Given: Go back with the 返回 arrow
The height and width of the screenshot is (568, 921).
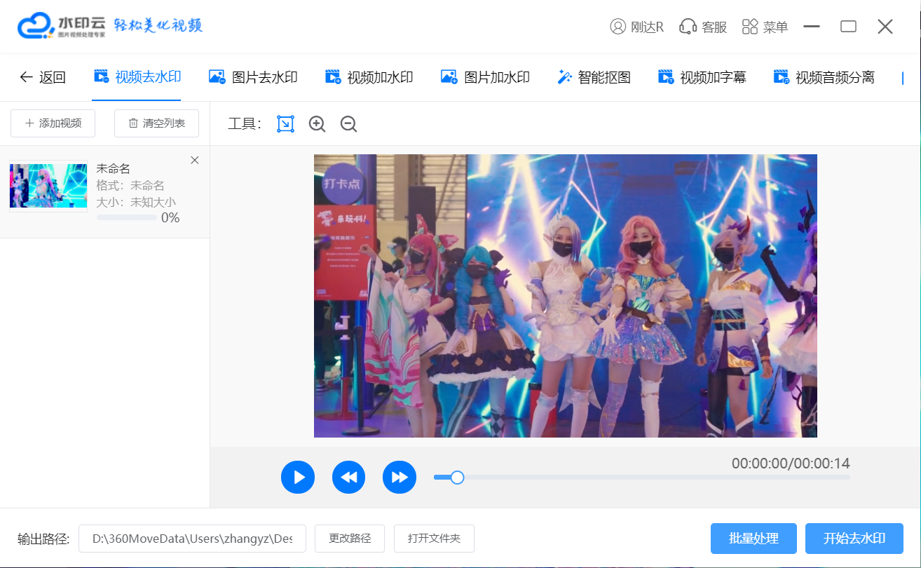Looking at the screenshot, I should [42, 77].
